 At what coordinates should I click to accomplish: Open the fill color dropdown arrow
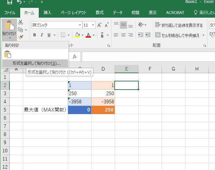click(82, 35)
